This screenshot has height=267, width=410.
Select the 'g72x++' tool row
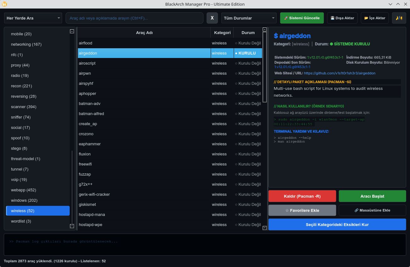click(x=170, y=184)
